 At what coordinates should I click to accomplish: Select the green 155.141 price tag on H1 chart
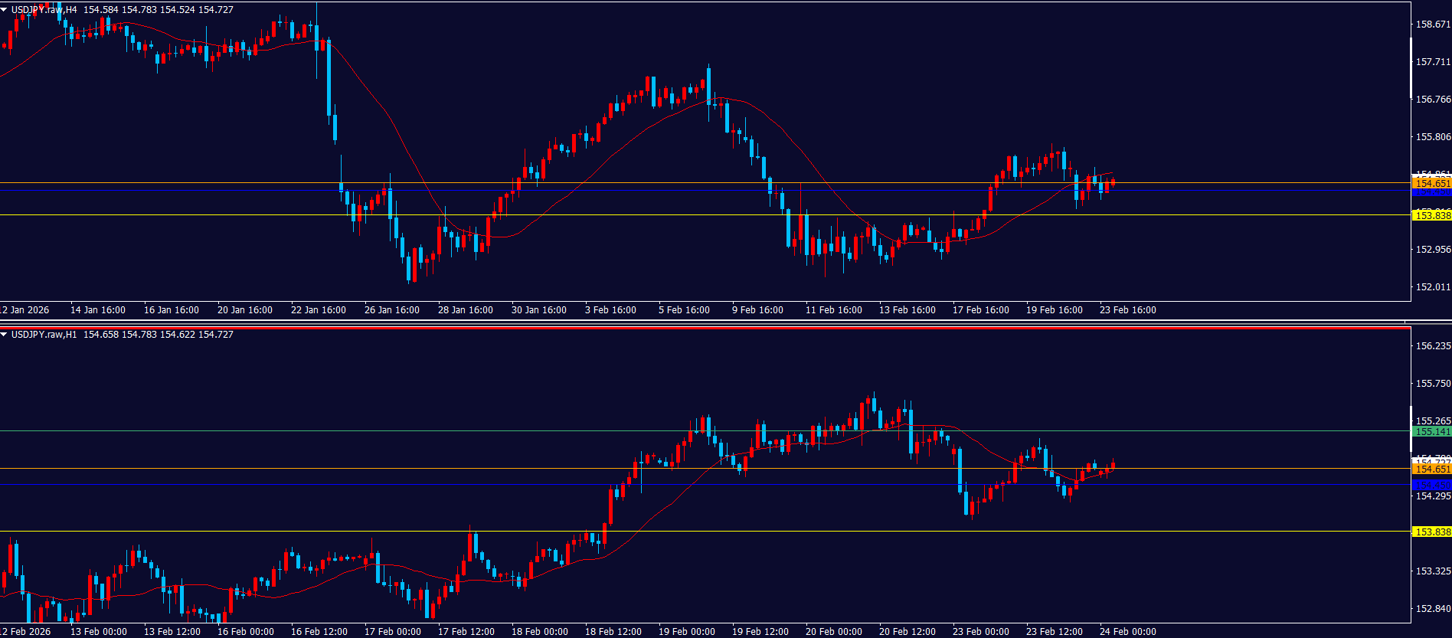click(x=1431, y=431)
